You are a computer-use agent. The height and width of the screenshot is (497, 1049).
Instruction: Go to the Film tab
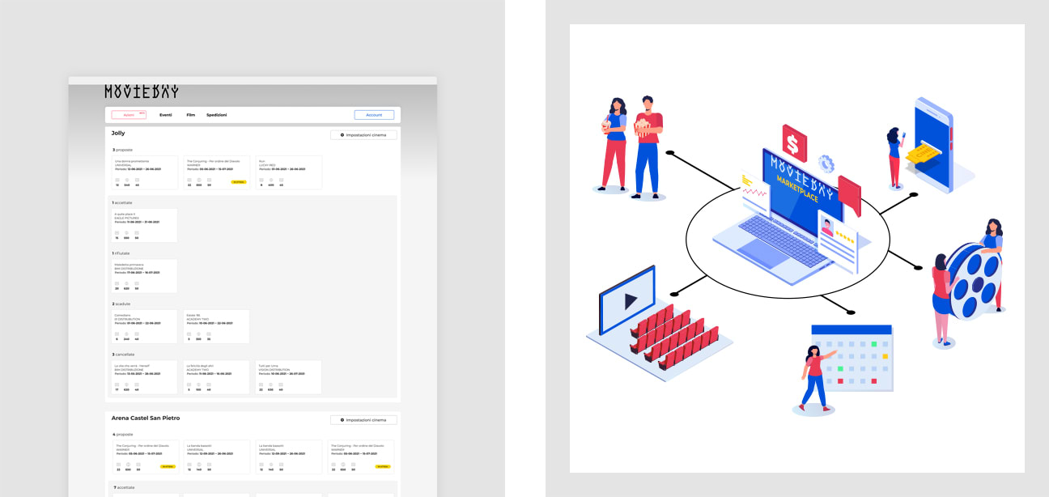(x=190, y=115)
